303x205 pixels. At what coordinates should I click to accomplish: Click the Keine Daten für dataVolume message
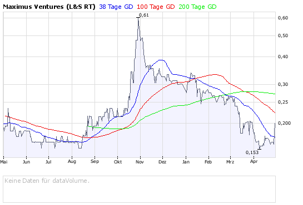point(47,181)
